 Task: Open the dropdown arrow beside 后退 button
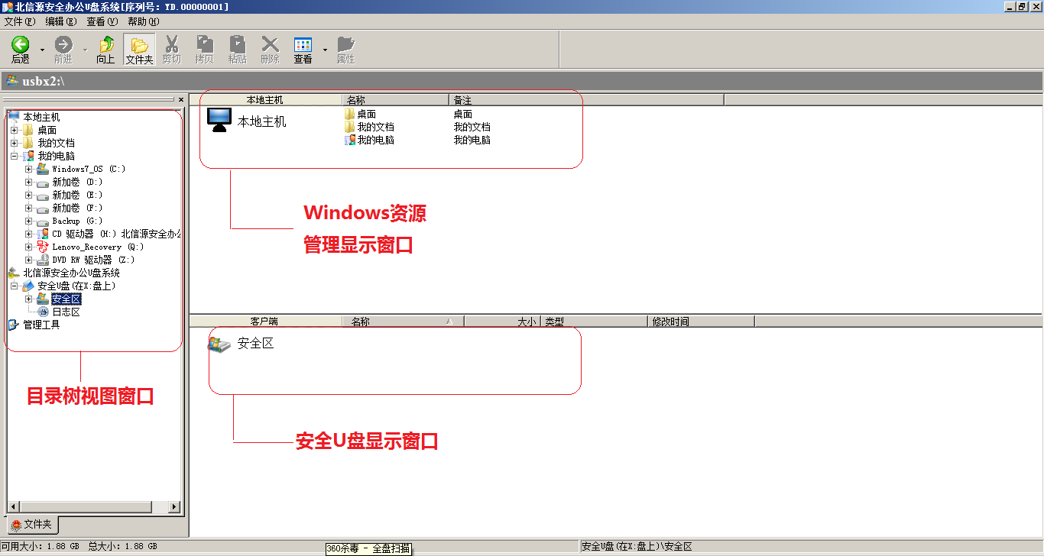pyautogui.click(x=42, y=50)
